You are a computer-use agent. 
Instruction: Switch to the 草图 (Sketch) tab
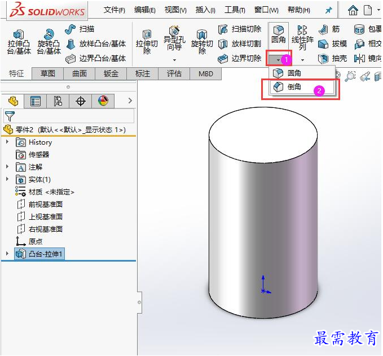[48, 73]
